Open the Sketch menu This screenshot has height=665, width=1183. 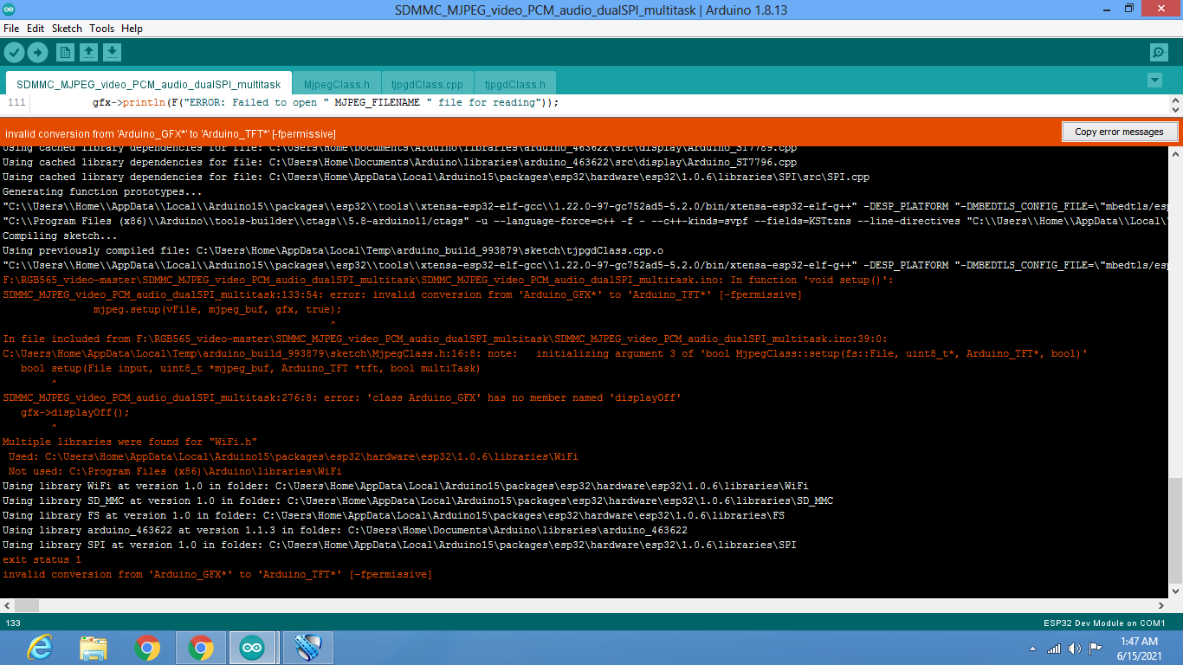[x=67, y=28]
